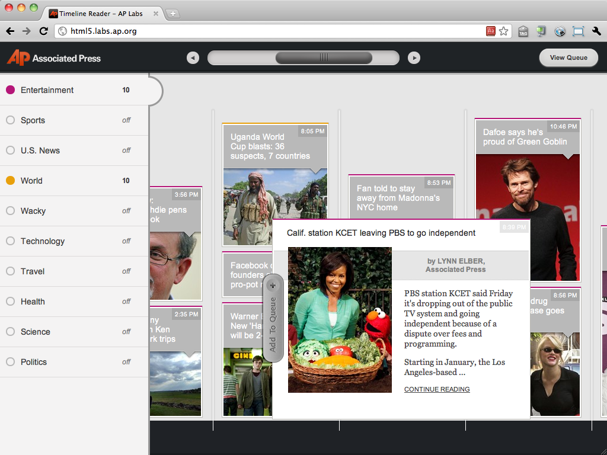
Task: Click the Add To Queue side tab
Action: click(x=273, y=318)
